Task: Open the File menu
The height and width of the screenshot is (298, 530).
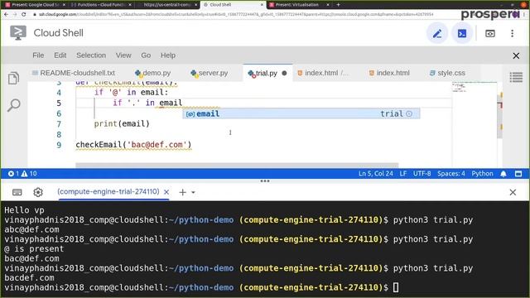Action: tap(38, 55)
